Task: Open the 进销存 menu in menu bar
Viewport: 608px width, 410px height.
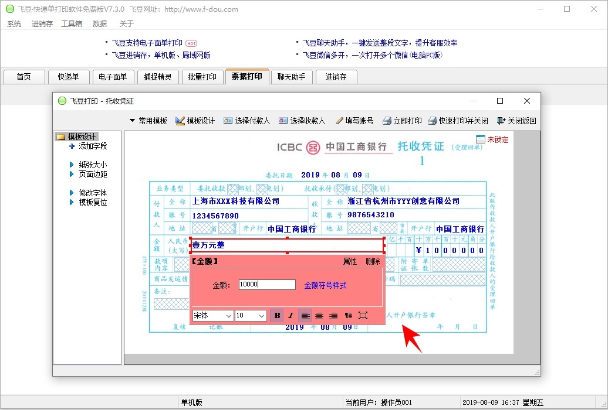Action: (42, 24)
